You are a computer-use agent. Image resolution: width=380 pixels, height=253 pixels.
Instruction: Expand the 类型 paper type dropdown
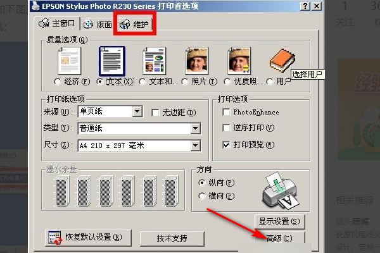click(195, 128)
